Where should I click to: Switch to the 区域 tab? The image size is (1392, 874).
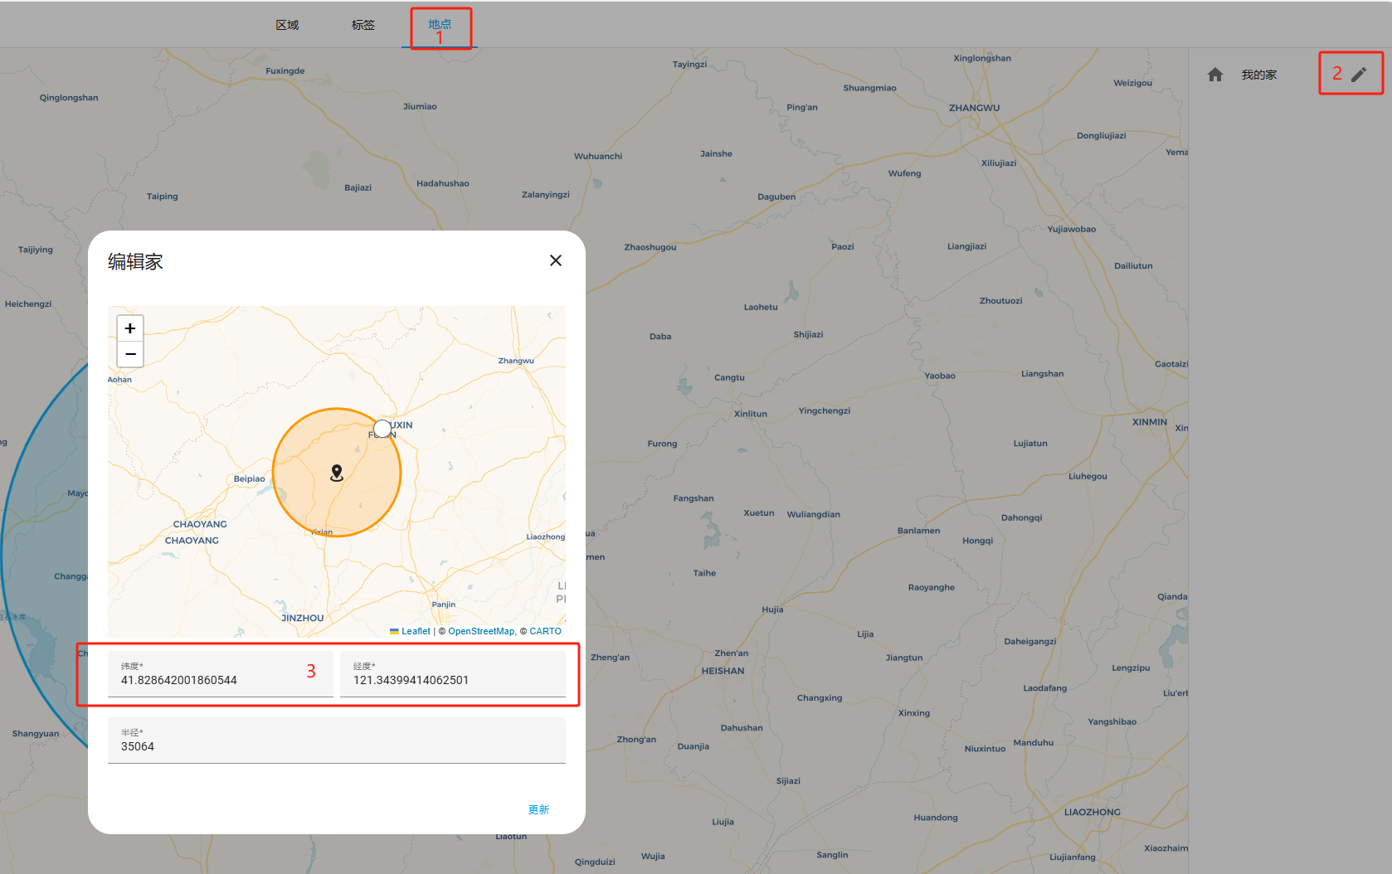click(287, 25)
